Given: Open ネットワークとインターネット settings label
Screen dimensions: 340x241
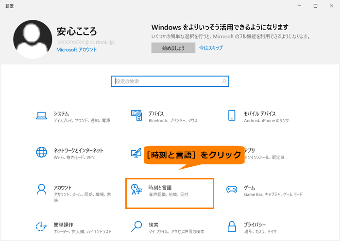Looking at the screenshot, I should [x=79, y=150].
